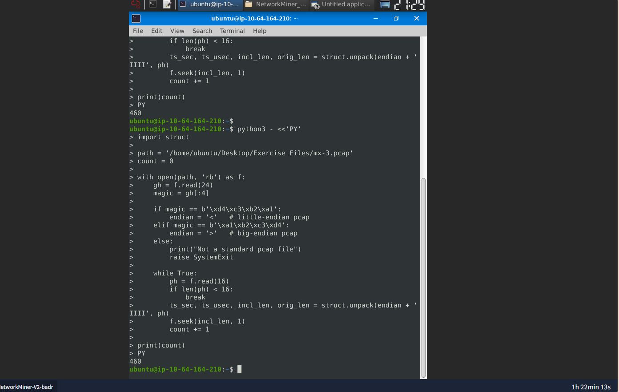Click the digital clock in top panel

(410, 4)
